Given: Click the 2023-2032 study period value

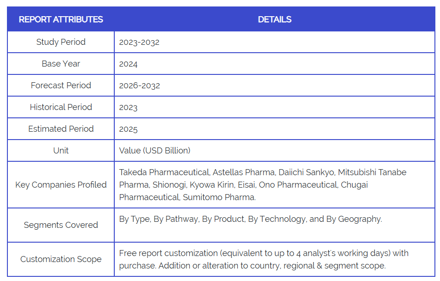Looking at the screenshot, I should point(139,42).
